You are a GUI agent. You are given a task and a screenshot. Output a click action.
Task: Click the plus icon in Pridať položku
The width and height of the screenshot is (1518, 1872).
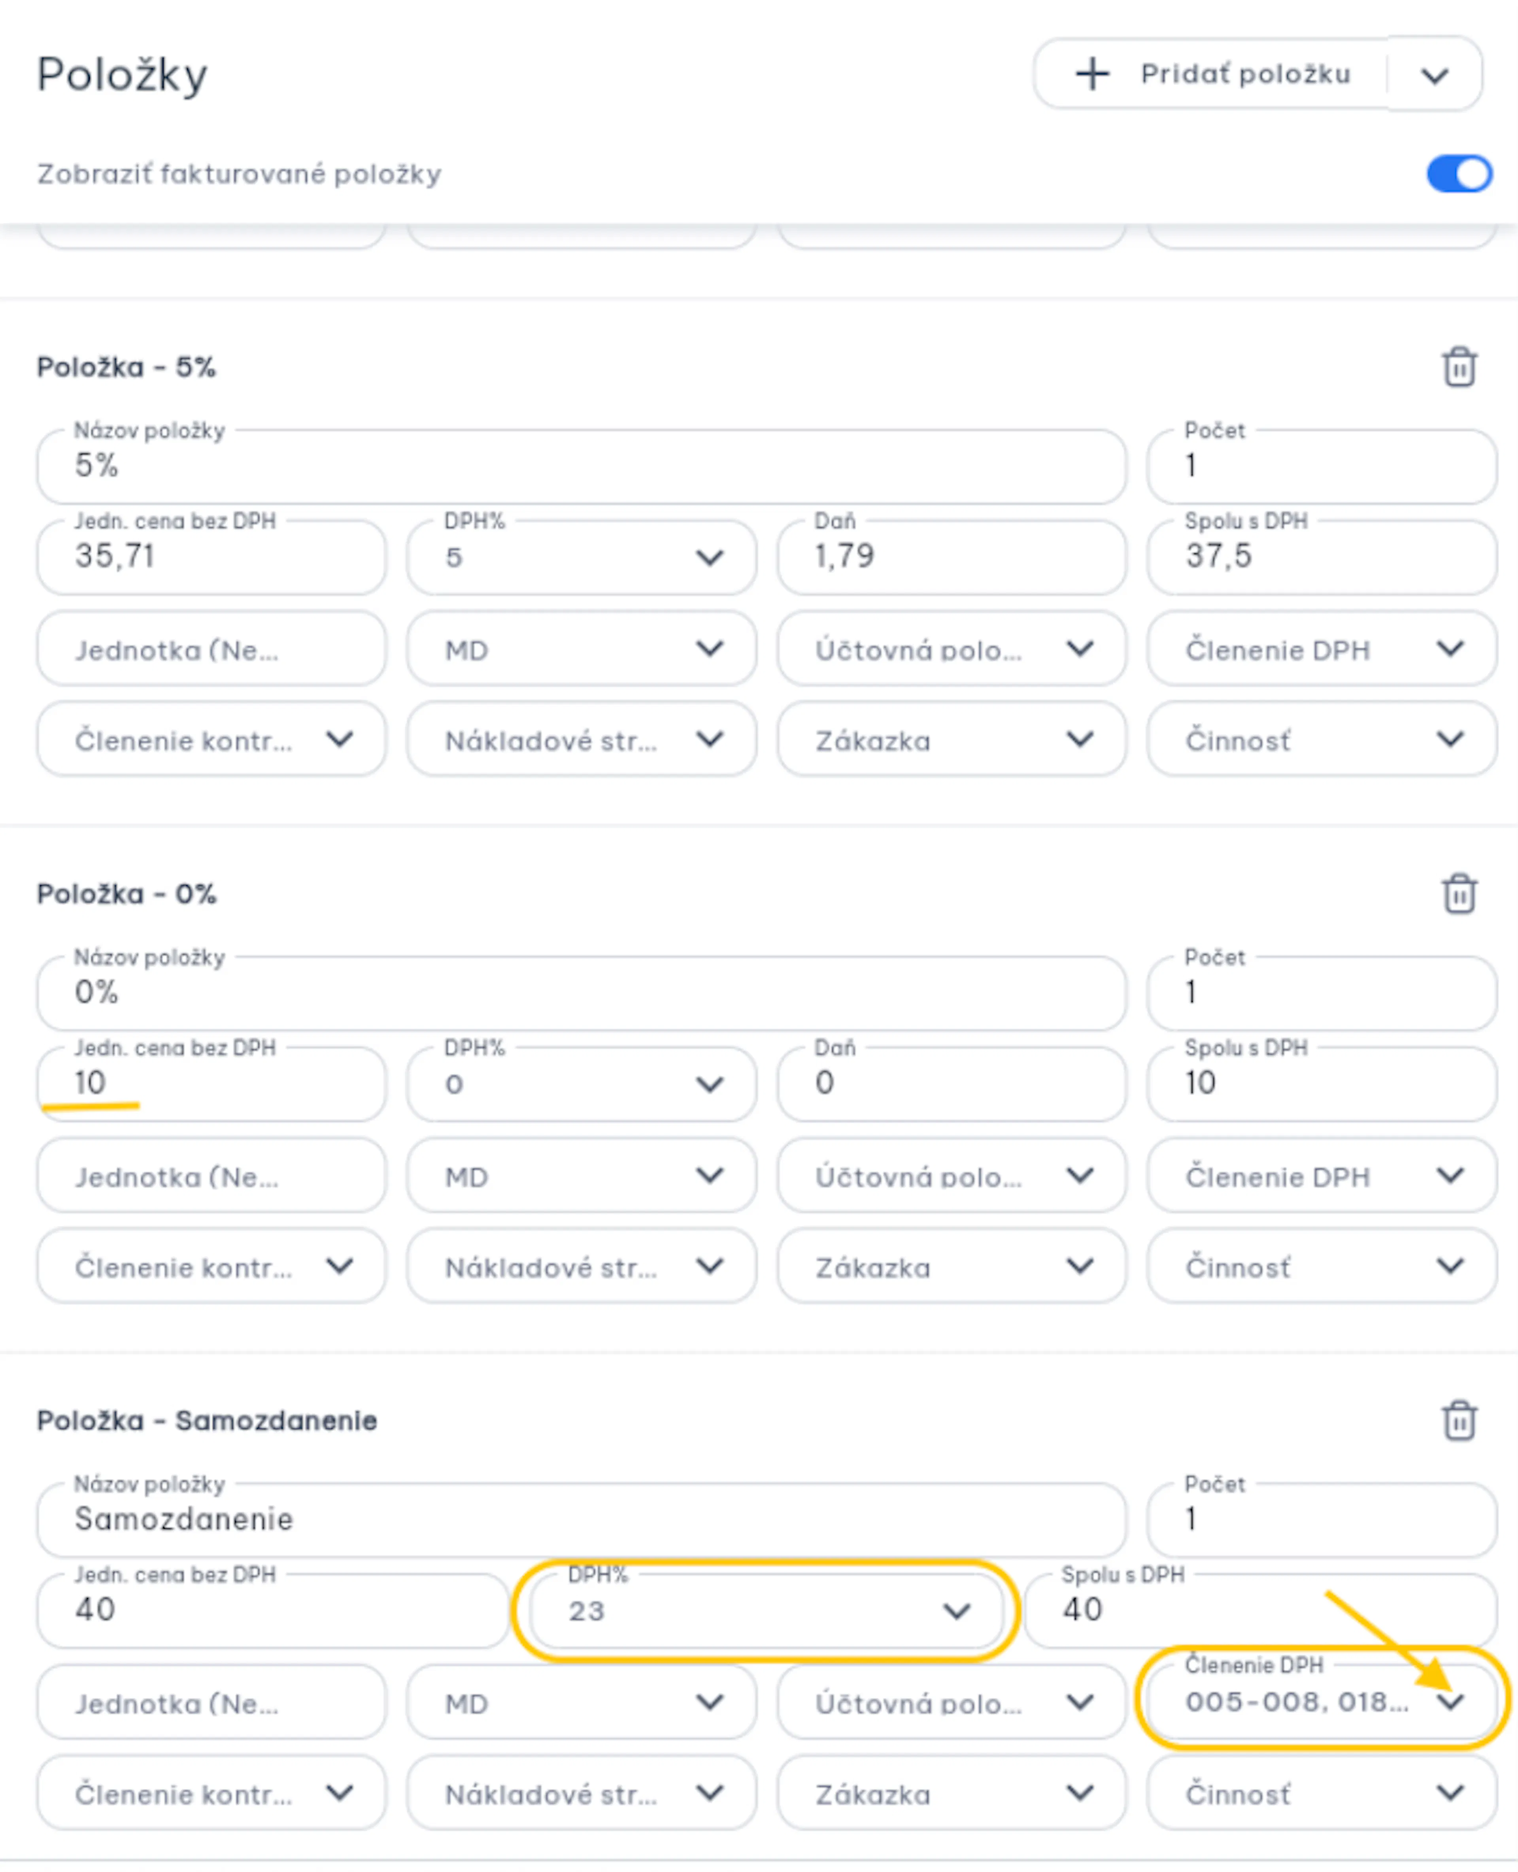coord(1092,74)
